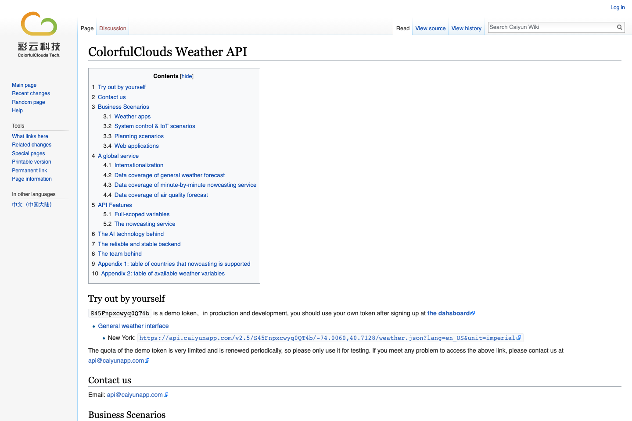Viewport: 632px width, 421px height.
Task: Click the search magnifier icon
Action: coord(620,27)
